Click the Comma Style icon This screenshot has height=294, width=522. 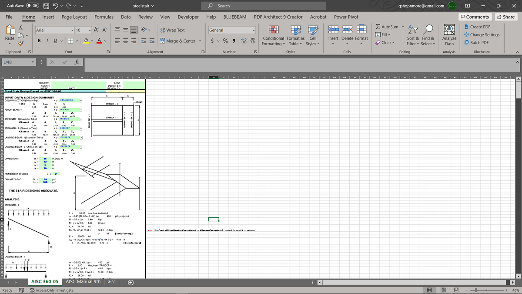click(234, 41)
